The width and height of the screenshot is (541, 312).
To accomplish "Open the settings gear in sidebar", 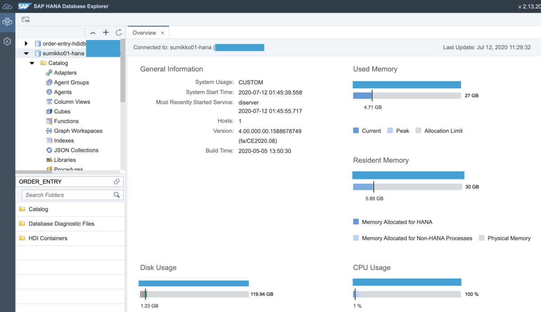I will pos(7,41).
